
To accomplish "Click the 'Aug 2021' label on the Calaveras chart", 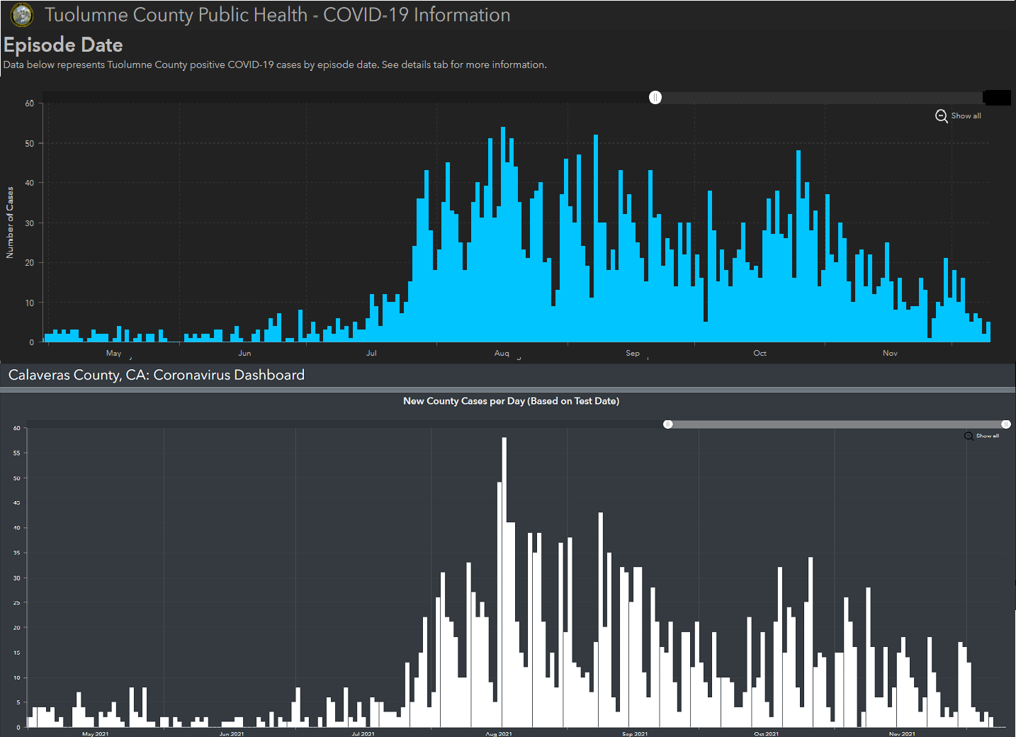I will (x=499, y=733).
